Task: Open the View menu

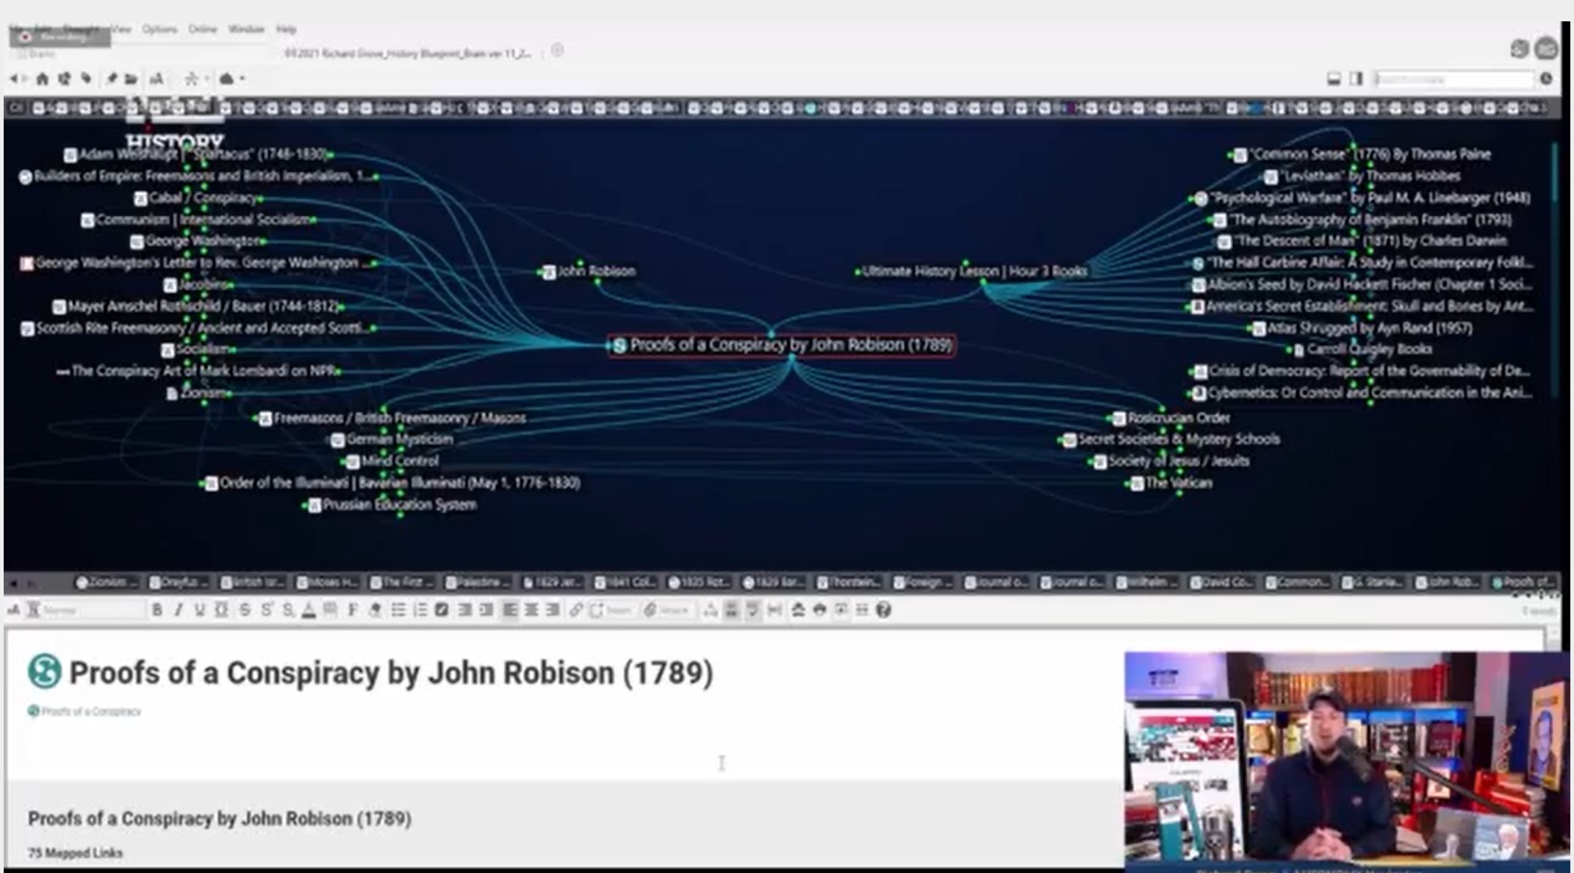Action: click(x=122, y=29)
